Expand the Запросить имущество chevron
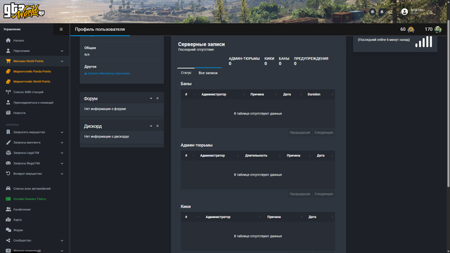 62,133
